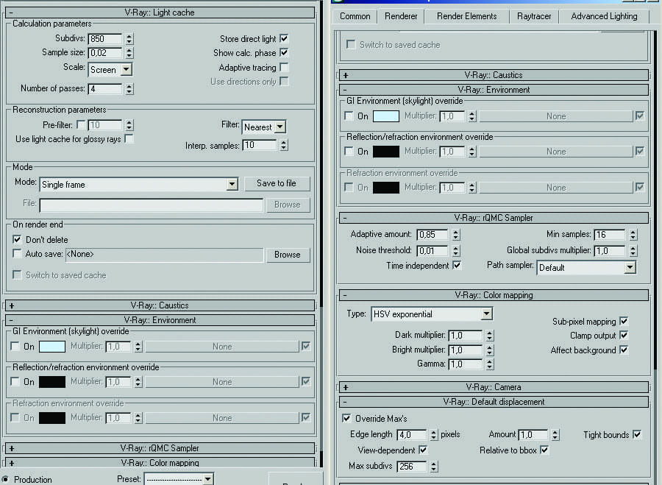662x485 pixels.
Task: Enable the Adaptive tracing checkbox
Action: point(284,67)
